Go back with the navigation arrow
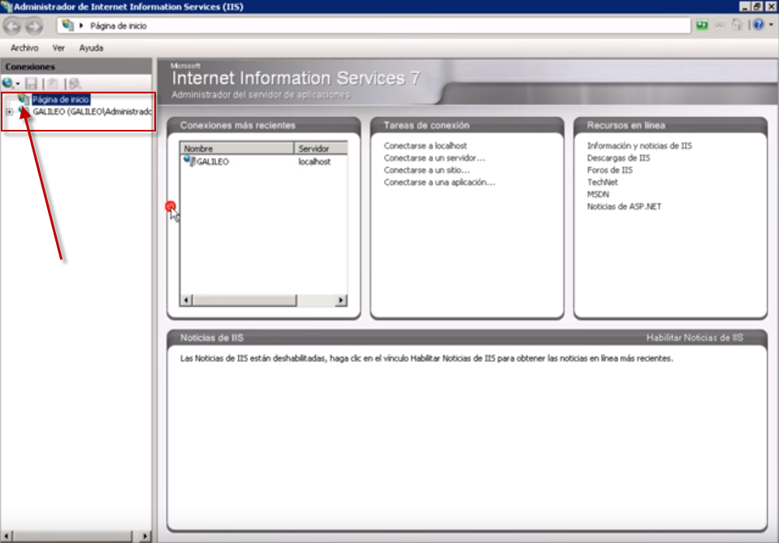This screenshot has height=543, width=779. [12, 26]
